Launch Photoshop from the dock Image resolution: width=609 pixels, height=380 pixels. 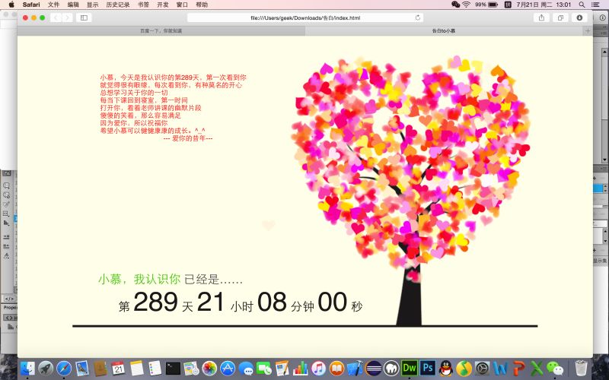click(x=428, y=368)
